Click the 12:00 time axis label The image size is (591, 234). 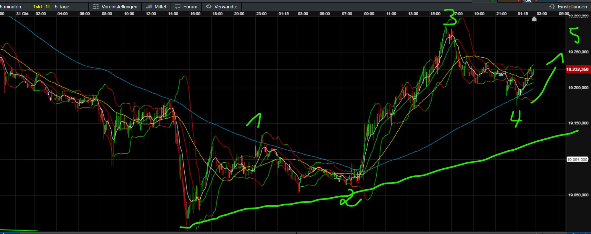(151, 14)
